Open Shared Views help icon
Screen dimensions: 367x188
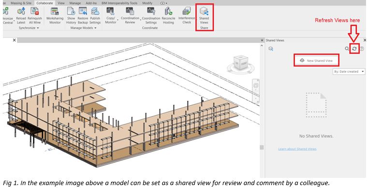[x=362, y=49]
